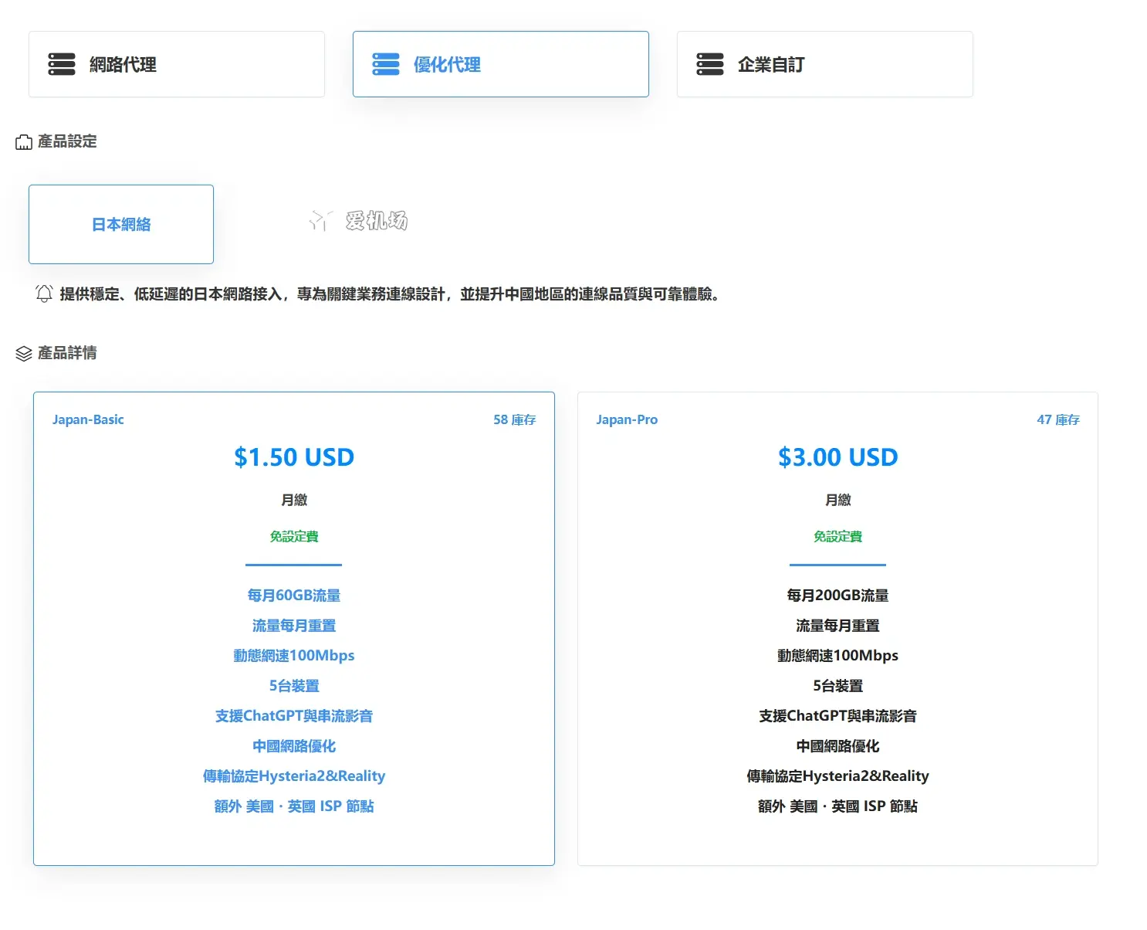Click the 58 庫存 stock label
This screenshot has width=1147, height=930.
coord(514,419)
